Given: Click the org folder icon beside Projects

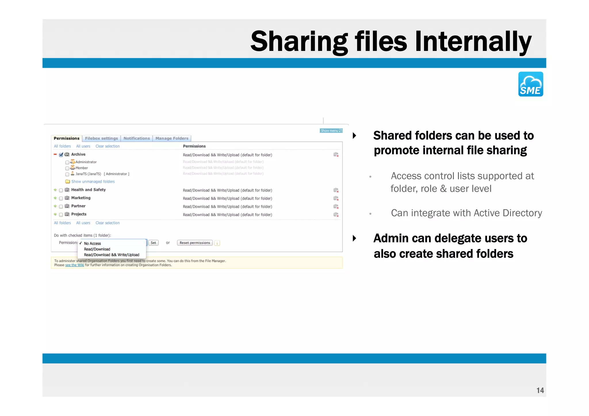Looking at the screenshot, I should (x=67, y=214).
